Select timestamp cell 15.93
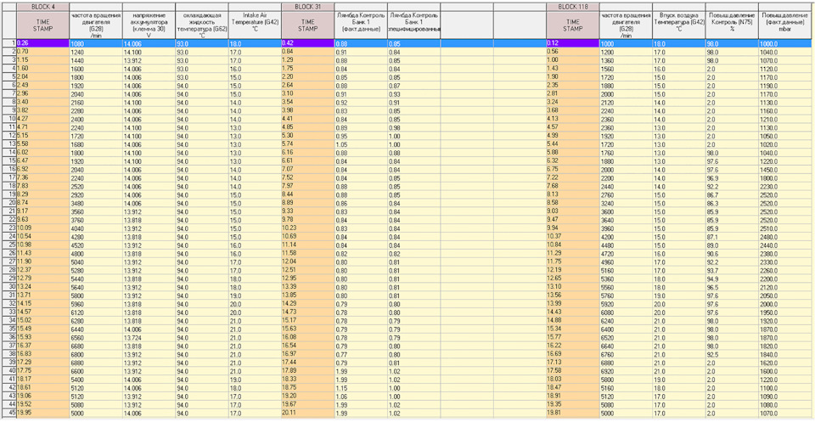This screenshot has width=815, height=422. (x=43, y=337)
